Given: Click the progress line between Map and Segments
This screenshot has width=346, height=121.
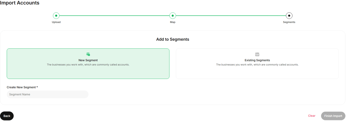Looking at the screenshot, I should 230,16.
